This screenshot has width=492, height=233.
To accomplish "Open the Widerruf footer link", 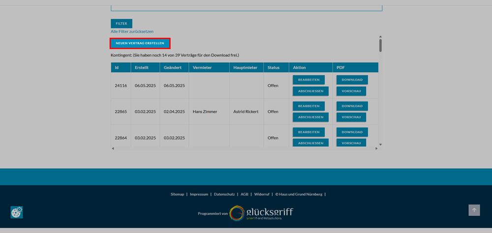I will pyautogui.click(x=261, y=194).
